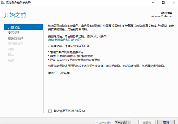This screenshot has width=178, height=124.
Task: Click the line 在继续之前,请确认完成以下任务
Action: (69, 46)
